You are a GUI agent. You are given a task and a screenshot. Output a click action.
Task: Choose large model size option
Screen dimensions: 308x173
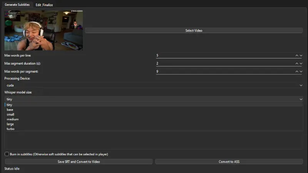point(154,124)
